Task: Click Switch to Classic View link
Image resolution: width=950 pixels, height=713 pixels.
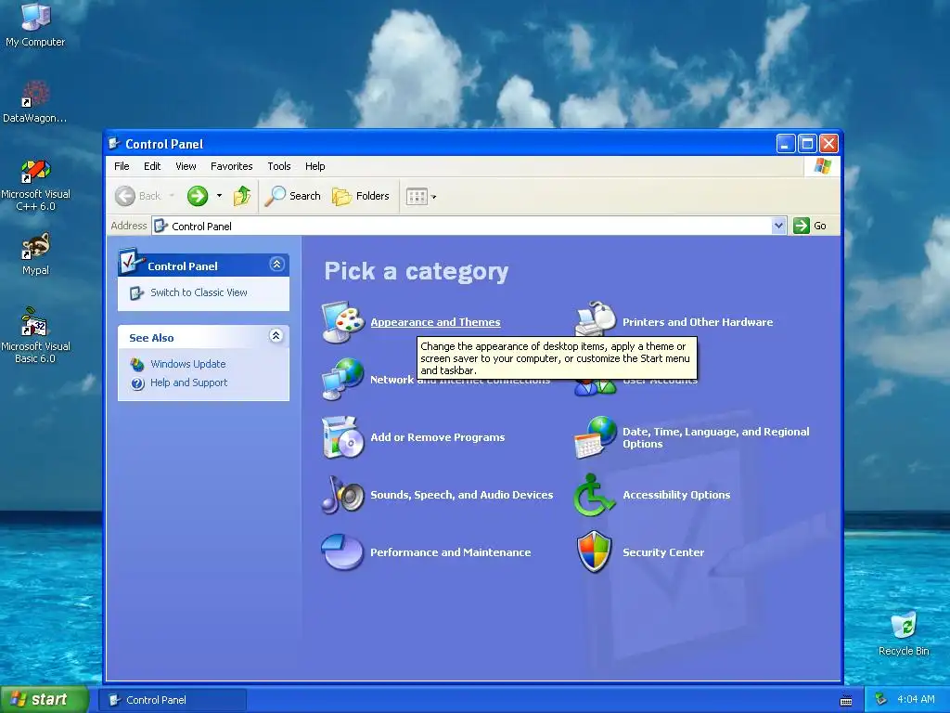Action: point(199,292)
